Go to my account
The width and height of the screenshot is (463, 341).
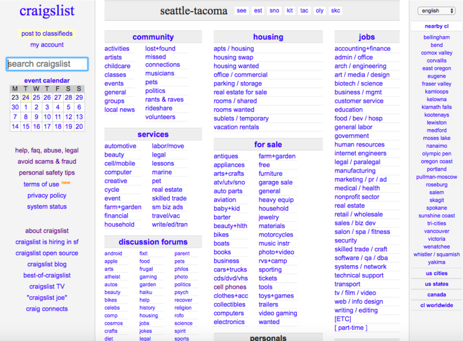[x=46, y=45]
